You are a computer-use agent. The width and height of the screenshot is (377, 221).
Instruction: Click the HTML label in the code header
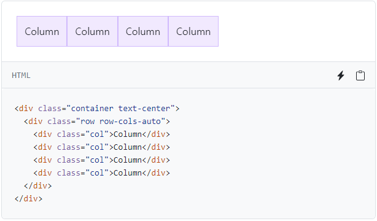[21, 76]
